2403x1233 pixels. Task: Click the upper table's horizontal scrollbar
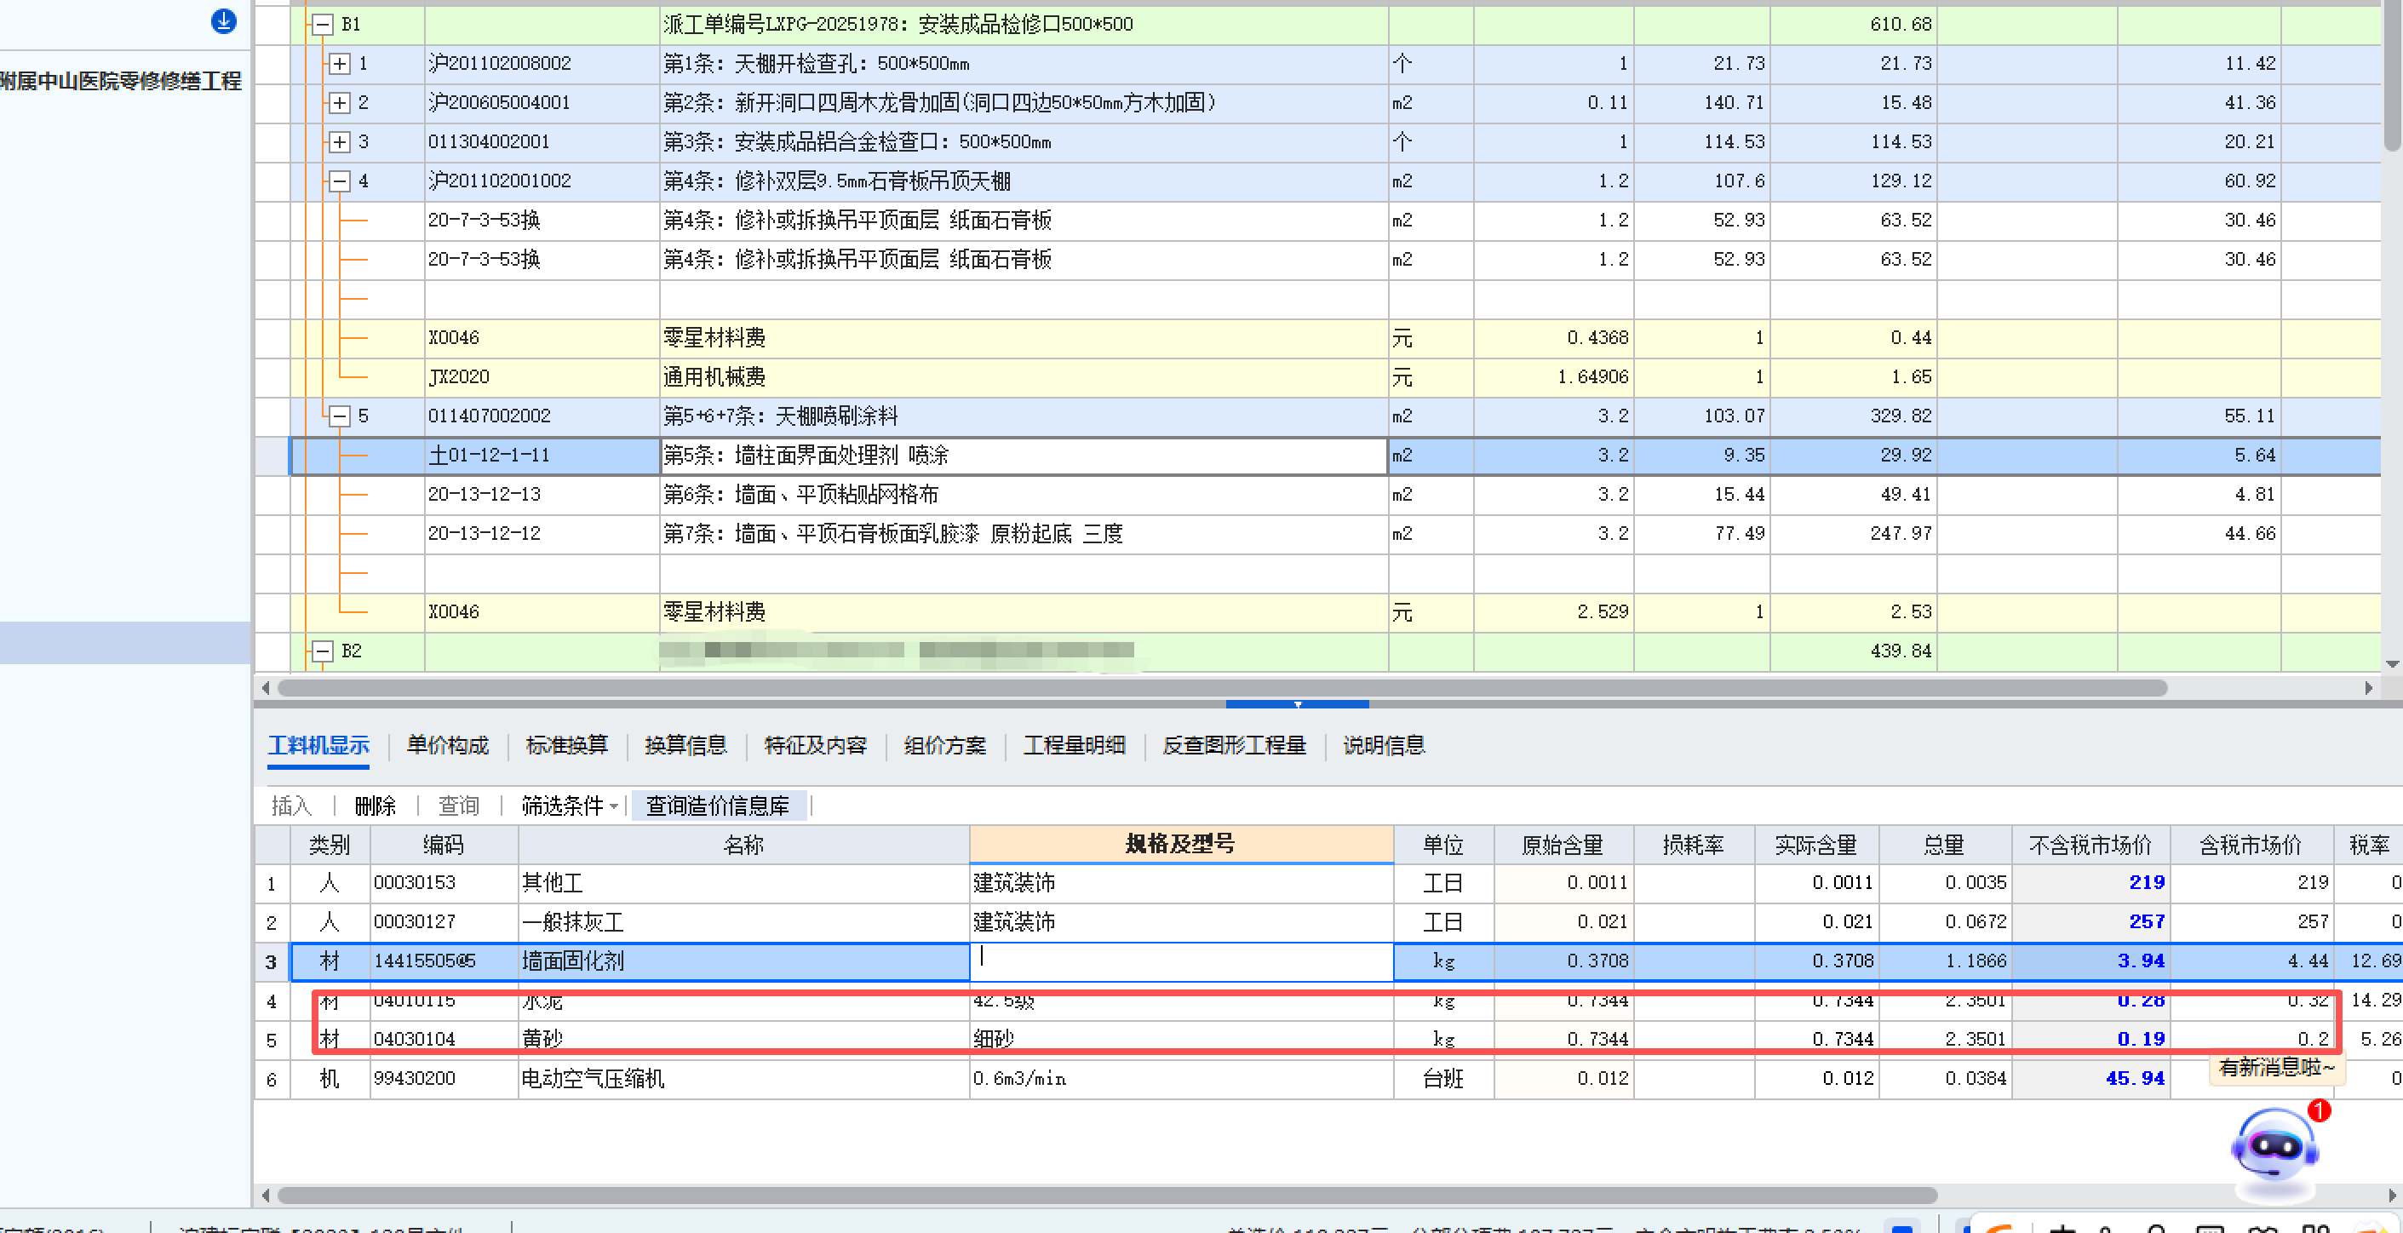(x=1222, y=688)
